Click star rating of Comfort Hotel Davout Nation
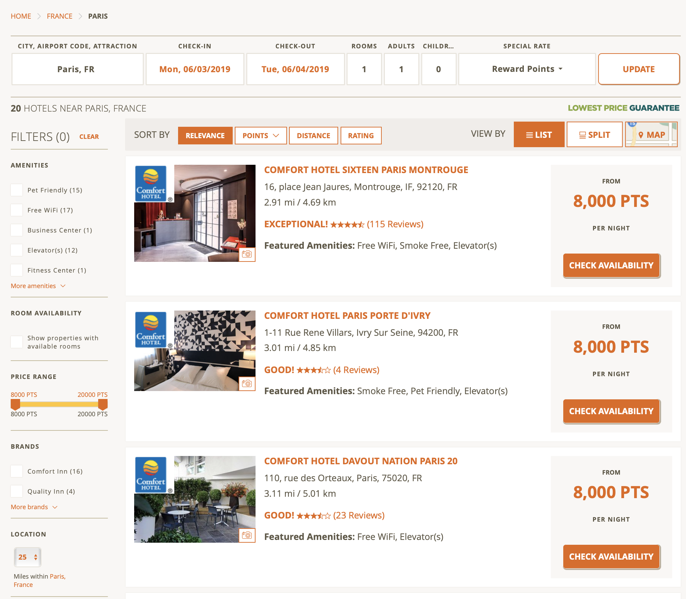686x599 pixels. pos(314,516)
